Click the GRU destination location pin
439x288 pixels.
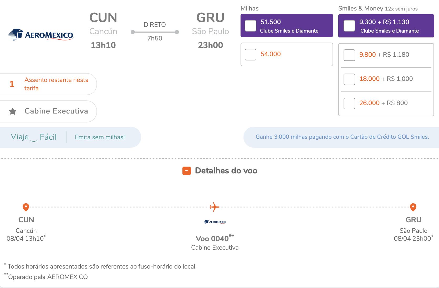coord(413,207)
